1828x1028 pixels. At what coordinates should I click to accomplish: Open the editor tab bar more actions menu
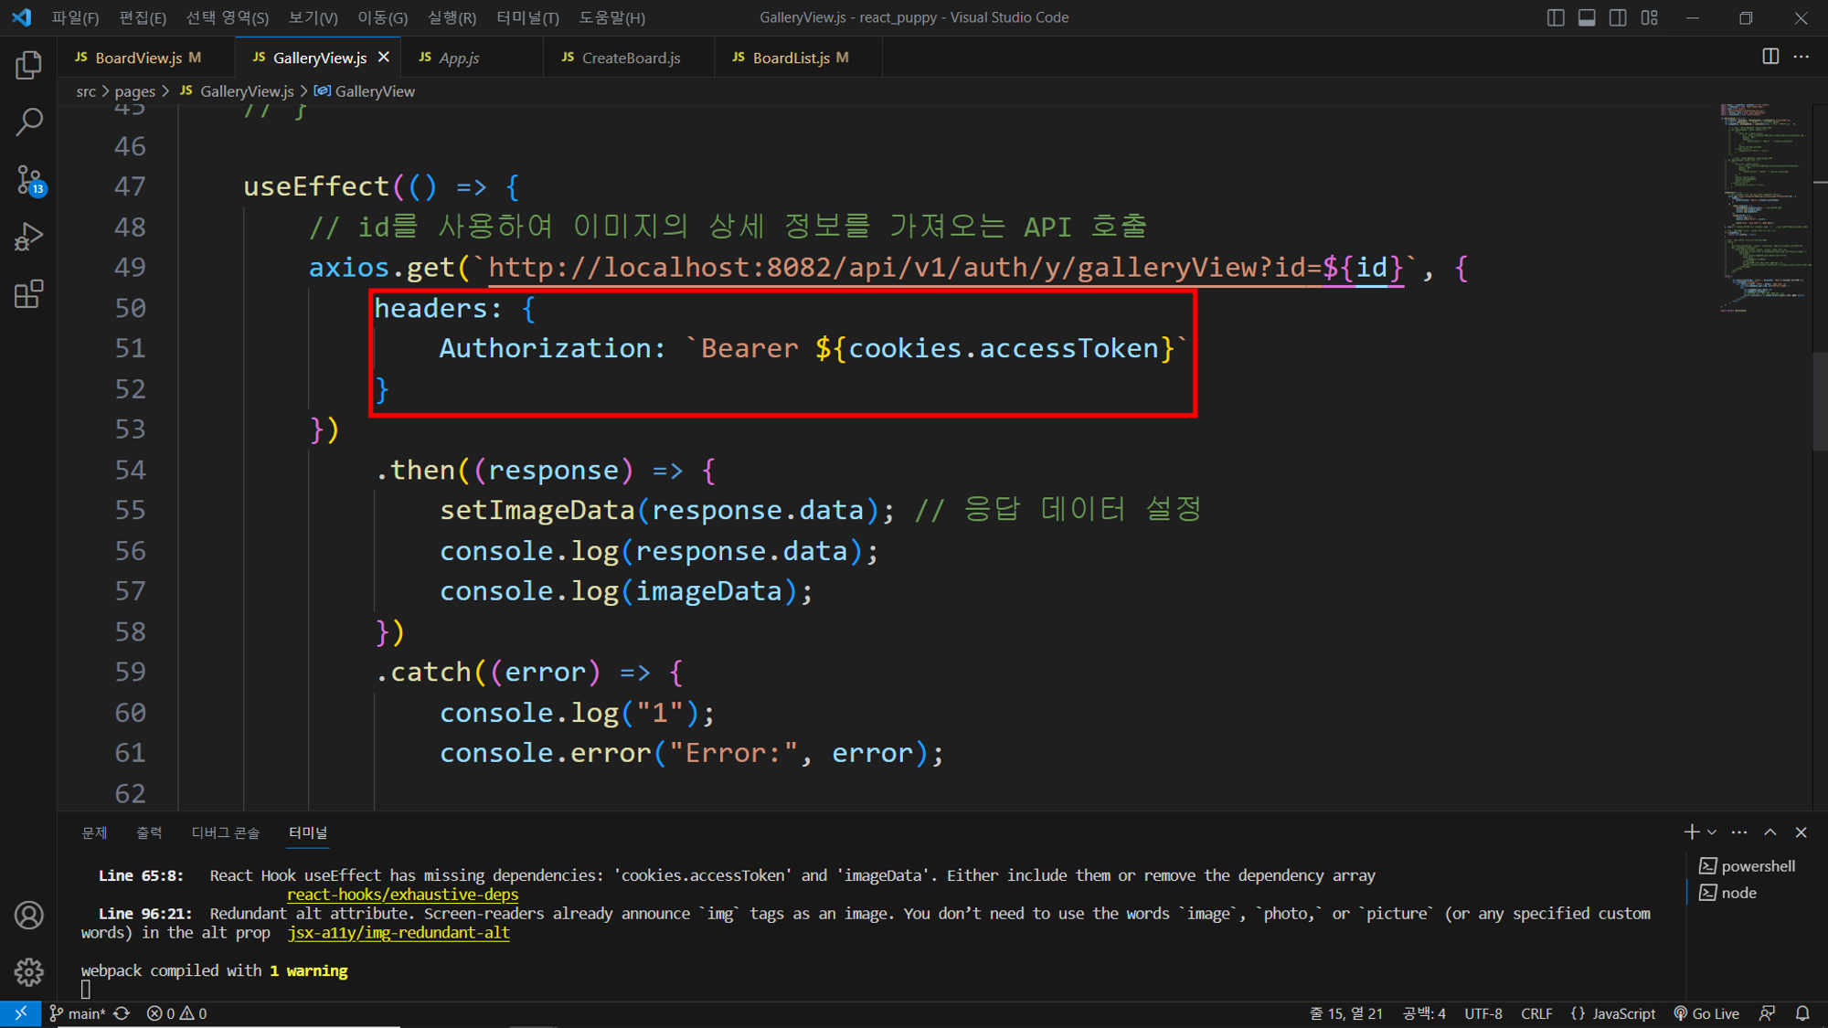[1801, 57]
